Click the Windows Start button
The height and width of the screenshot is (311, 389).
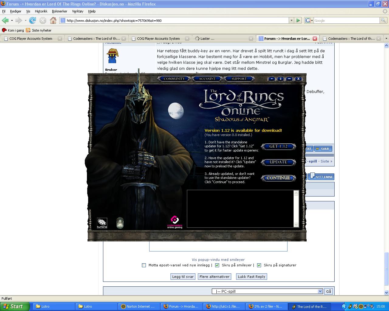click(15, 306)
